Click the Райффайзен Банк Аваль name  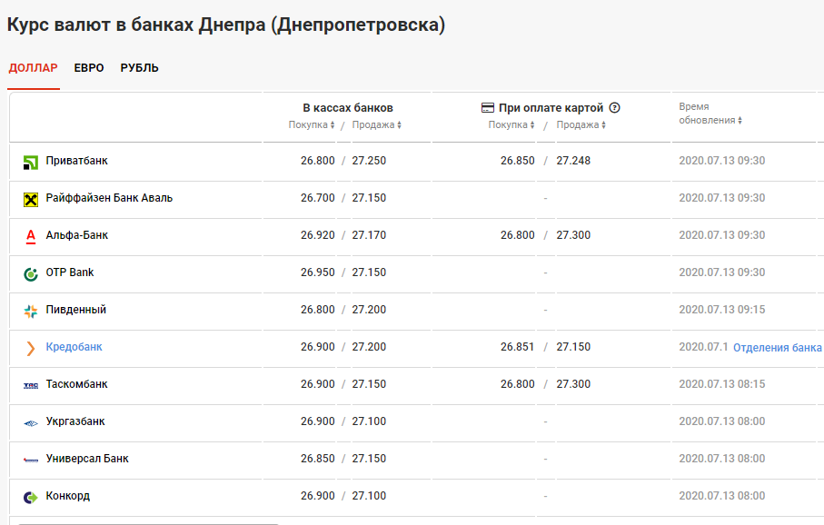pos(109,198)
